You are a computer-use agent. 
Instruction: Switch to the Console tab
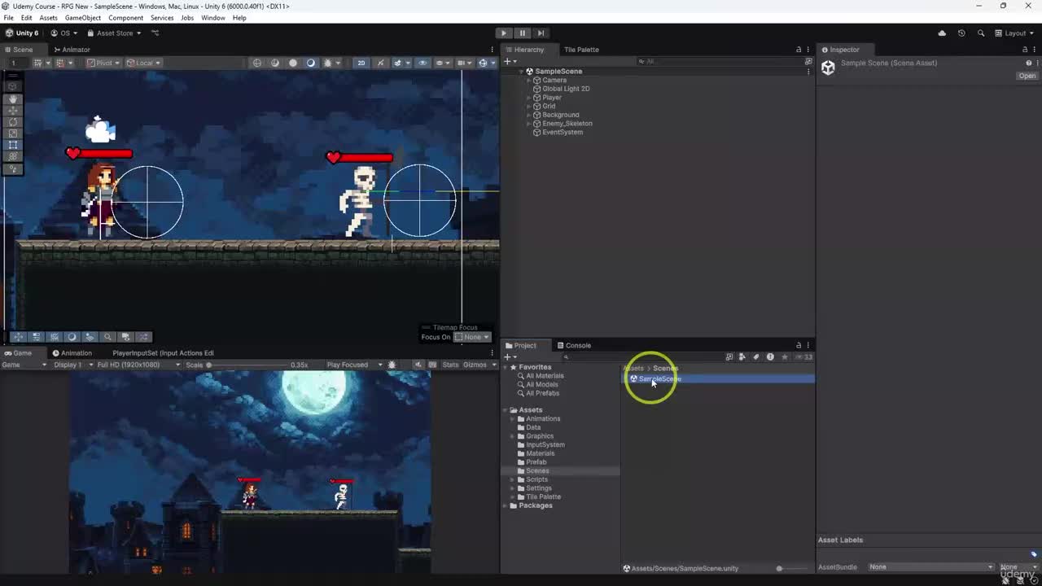click(x=574, y=345)
